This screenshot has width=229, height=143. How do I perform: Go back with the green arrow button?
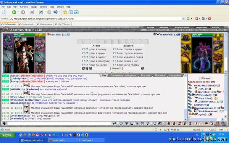(14, 12)
